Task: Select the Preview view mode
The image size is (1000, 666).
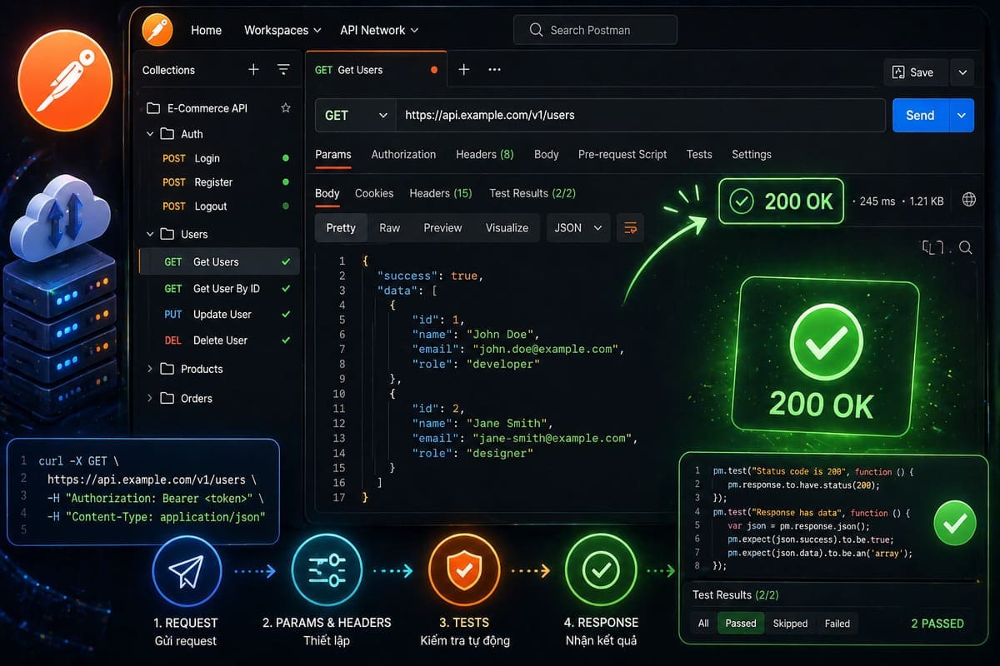Action: [442, 228]
